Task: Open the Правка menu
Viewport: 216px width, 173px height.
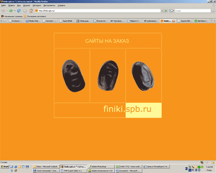Action: [12, 5]
